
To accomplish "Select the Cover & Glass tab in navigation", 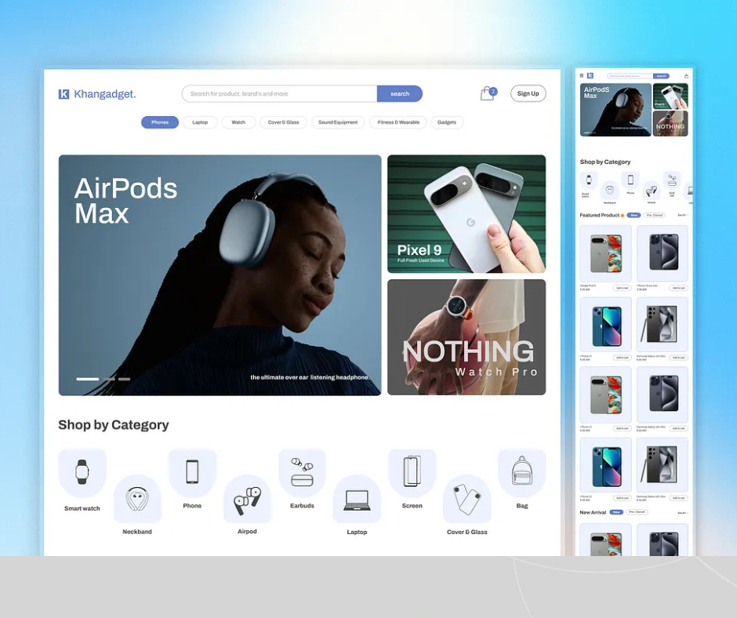I will tap(283, 122).
